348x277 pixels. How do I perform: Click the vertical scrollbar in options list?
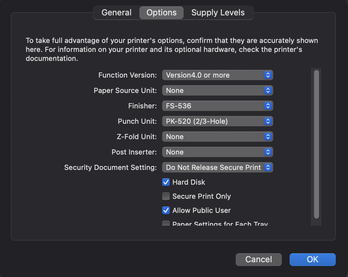316,144
